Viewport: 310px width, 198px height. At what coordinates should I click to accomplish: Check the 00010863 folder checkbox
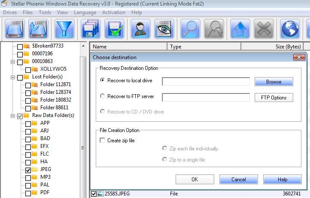click(x=20, y=62)
